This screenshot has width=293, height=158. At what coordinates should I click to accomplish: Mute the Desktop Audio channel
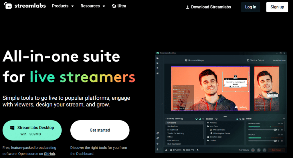[x=279, y=130]
